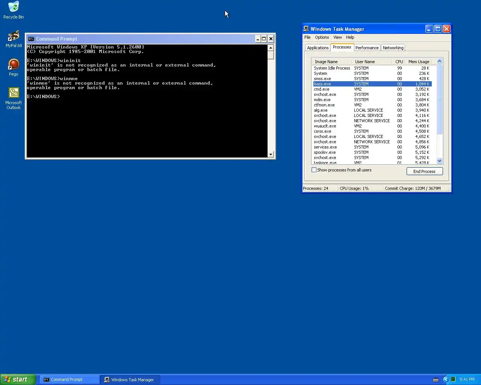This screenshot has width=481, height=385.
Task: Open the View menu in Task Manager
Action: (x=337, y=37)
